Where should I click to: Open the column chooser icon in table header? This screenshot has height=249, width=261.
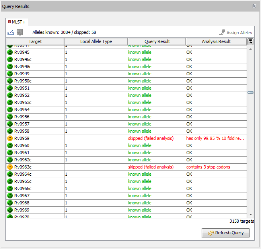tap(250, 41)
